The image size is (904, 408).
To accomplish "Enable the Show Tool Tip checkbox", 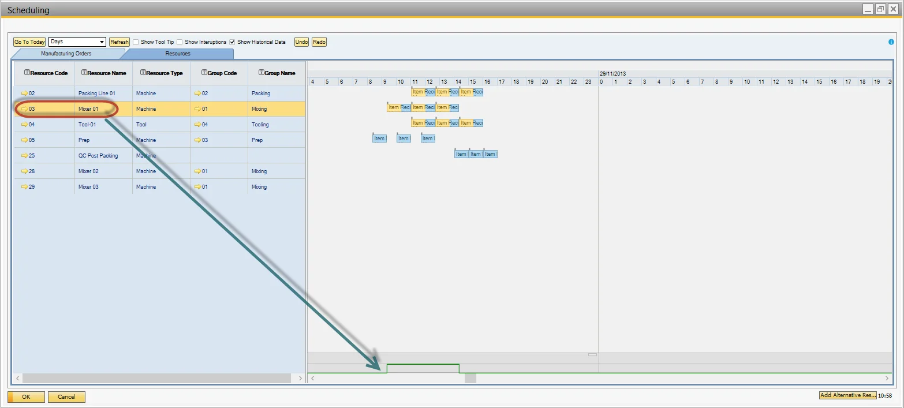I will point(136,42).
